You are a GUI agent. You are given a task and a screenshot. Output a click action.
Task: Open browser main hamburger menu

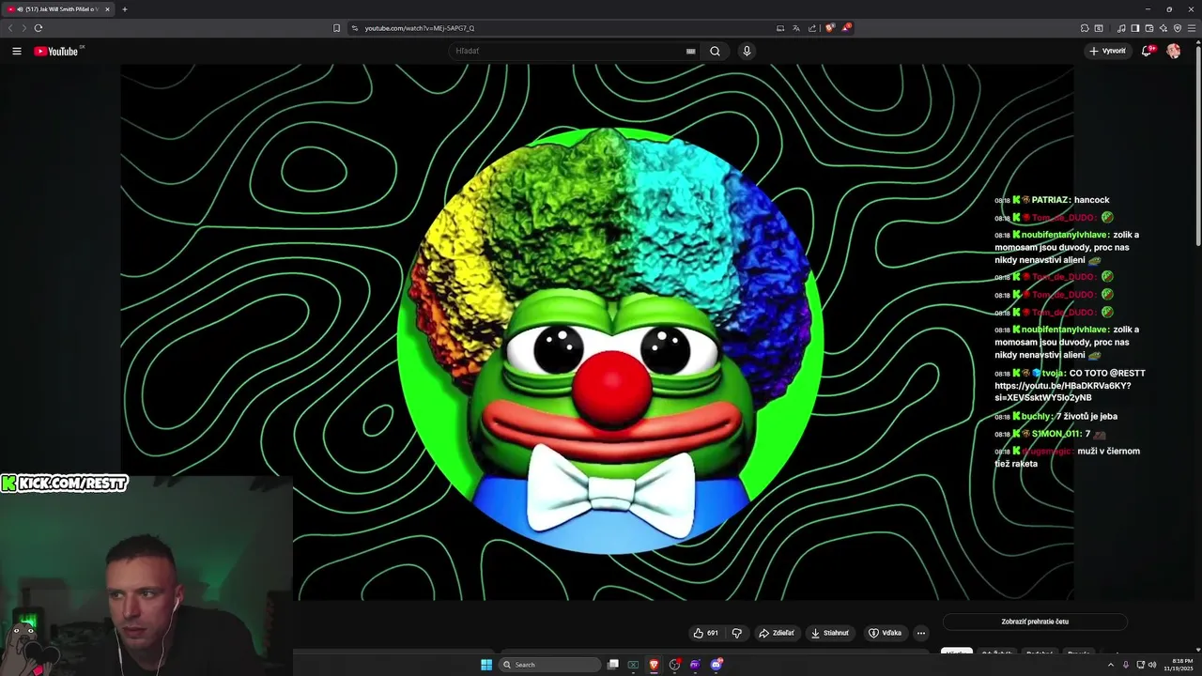[1192, 28]
